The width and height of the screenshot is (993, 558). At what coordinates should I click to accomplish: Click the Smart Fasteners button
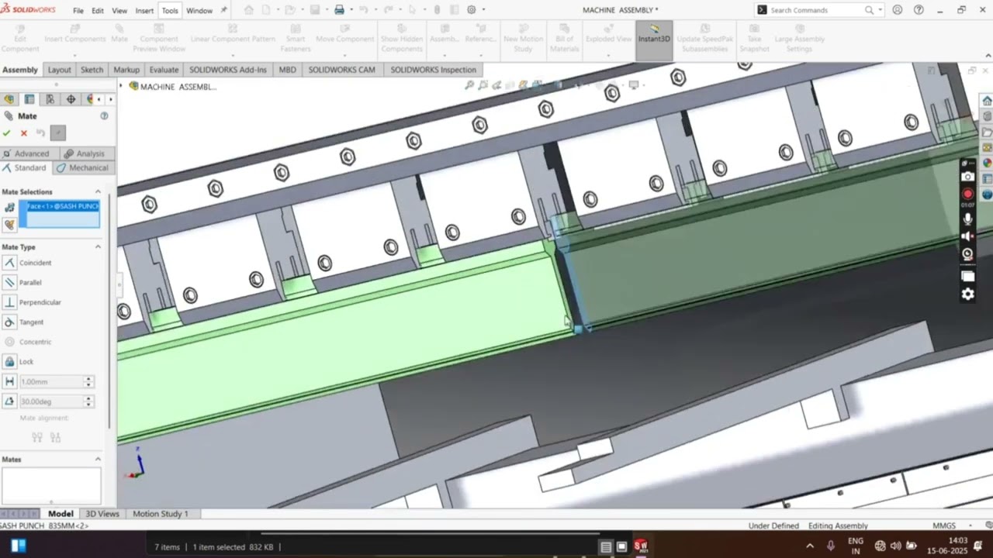pyautogui.click(x=295, y=40)
